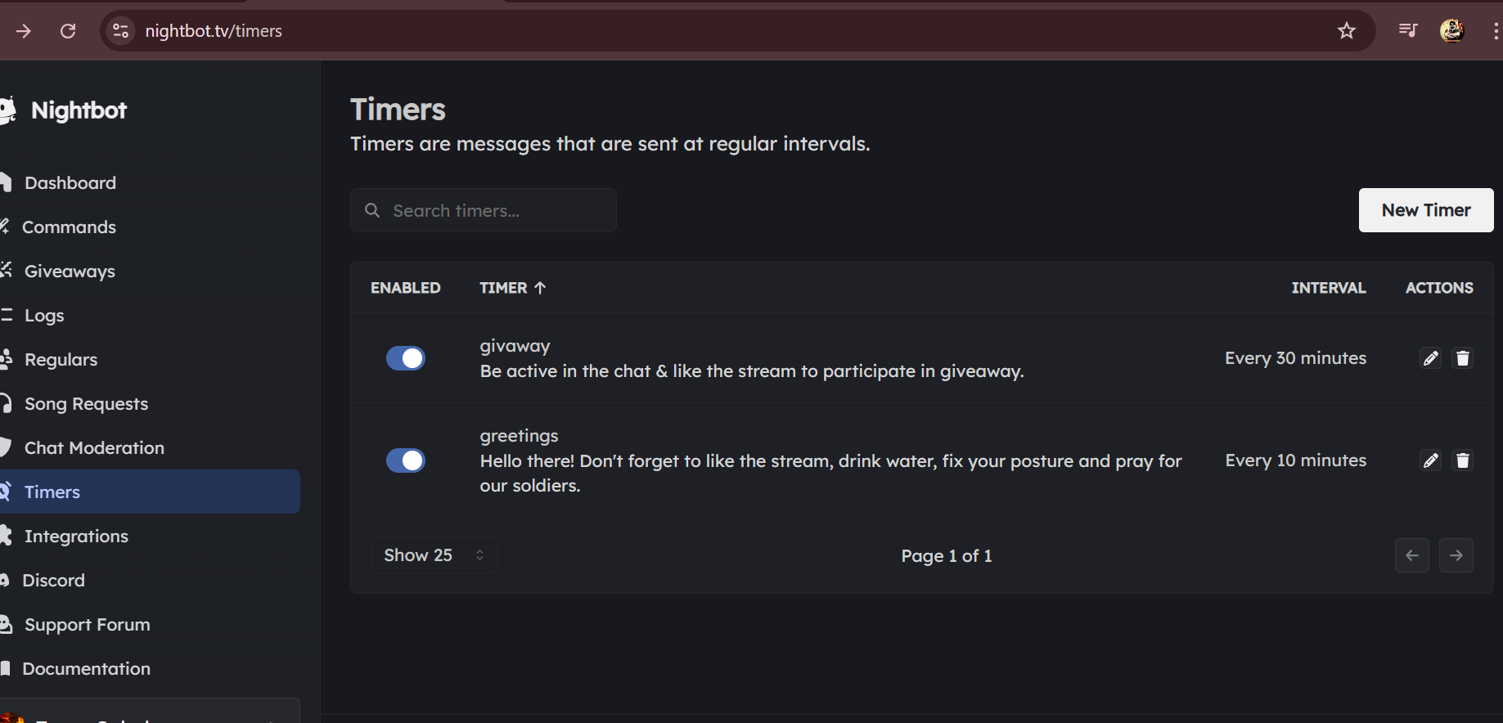Edit the greetings timer with pencil icon
This screenshot has width=1503, height=723.
pos(1430,460)
